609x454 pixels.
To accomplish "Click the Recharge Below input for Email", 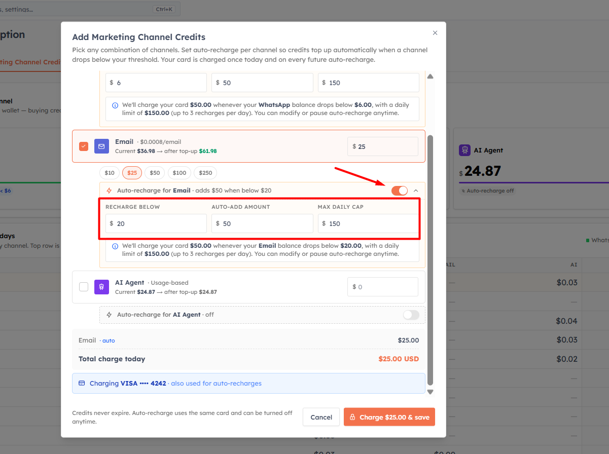I will (156, 223).
